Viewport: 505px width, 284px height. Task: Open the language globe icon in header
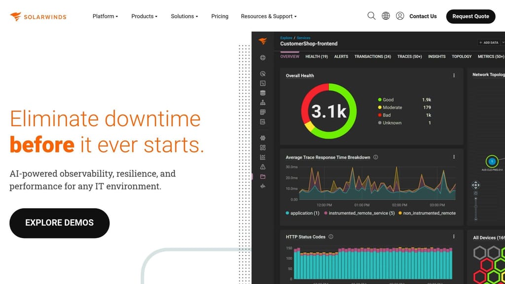coord(386,16)
